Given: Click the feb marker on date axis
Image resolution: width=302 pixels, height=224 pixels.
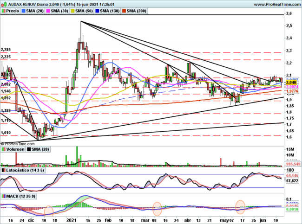Looking at the screenshot, I should pos(108,220).
